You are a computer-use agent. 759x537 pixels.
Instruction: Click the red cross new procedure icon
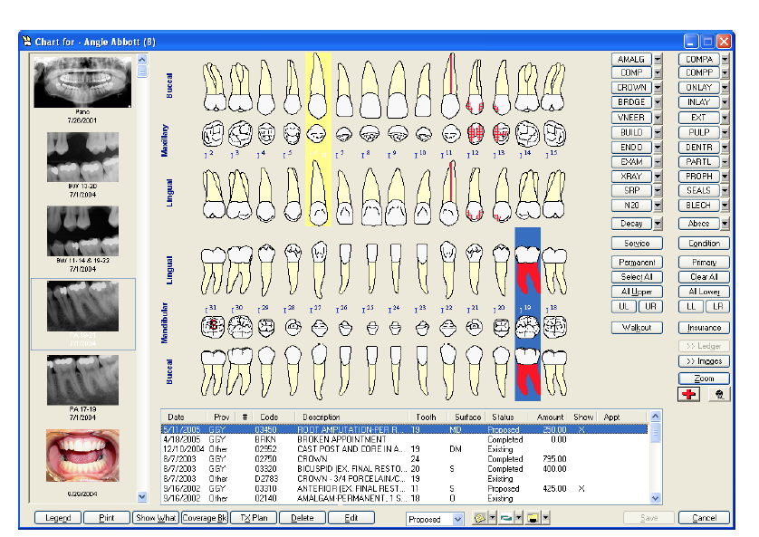pyautogui.click(x=688, y=394)
